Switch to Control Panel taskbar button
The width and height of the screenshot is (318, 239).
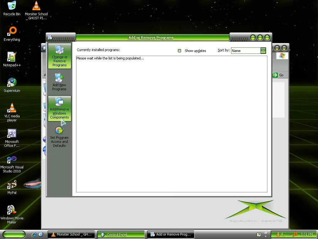coord(121,235)
